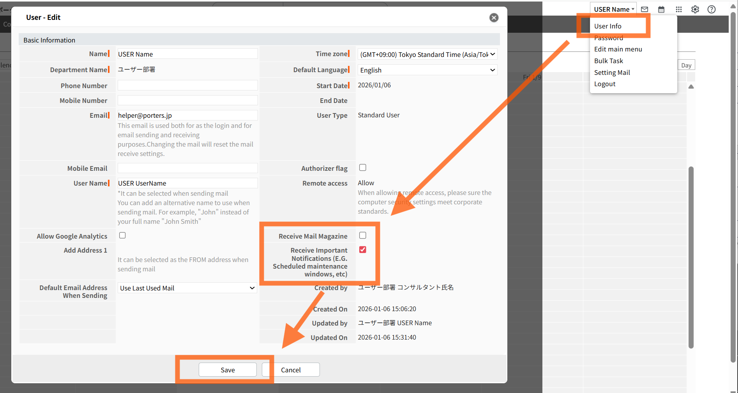The width and height of the screenshot is (738, 393).
Task: Expand the USER Name account menu
Action: [613, 9]
